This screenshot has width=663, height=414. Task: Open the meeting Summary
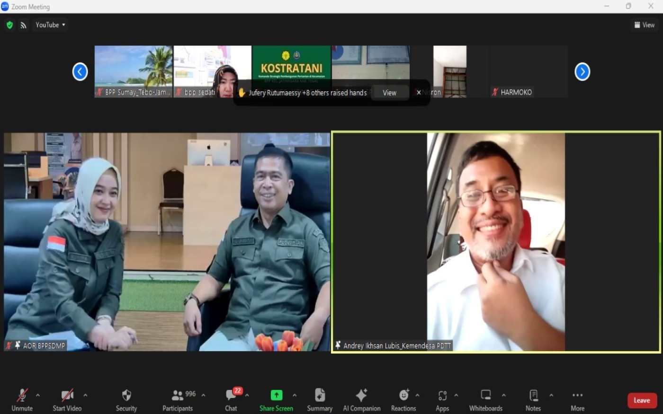click(320, 400)
